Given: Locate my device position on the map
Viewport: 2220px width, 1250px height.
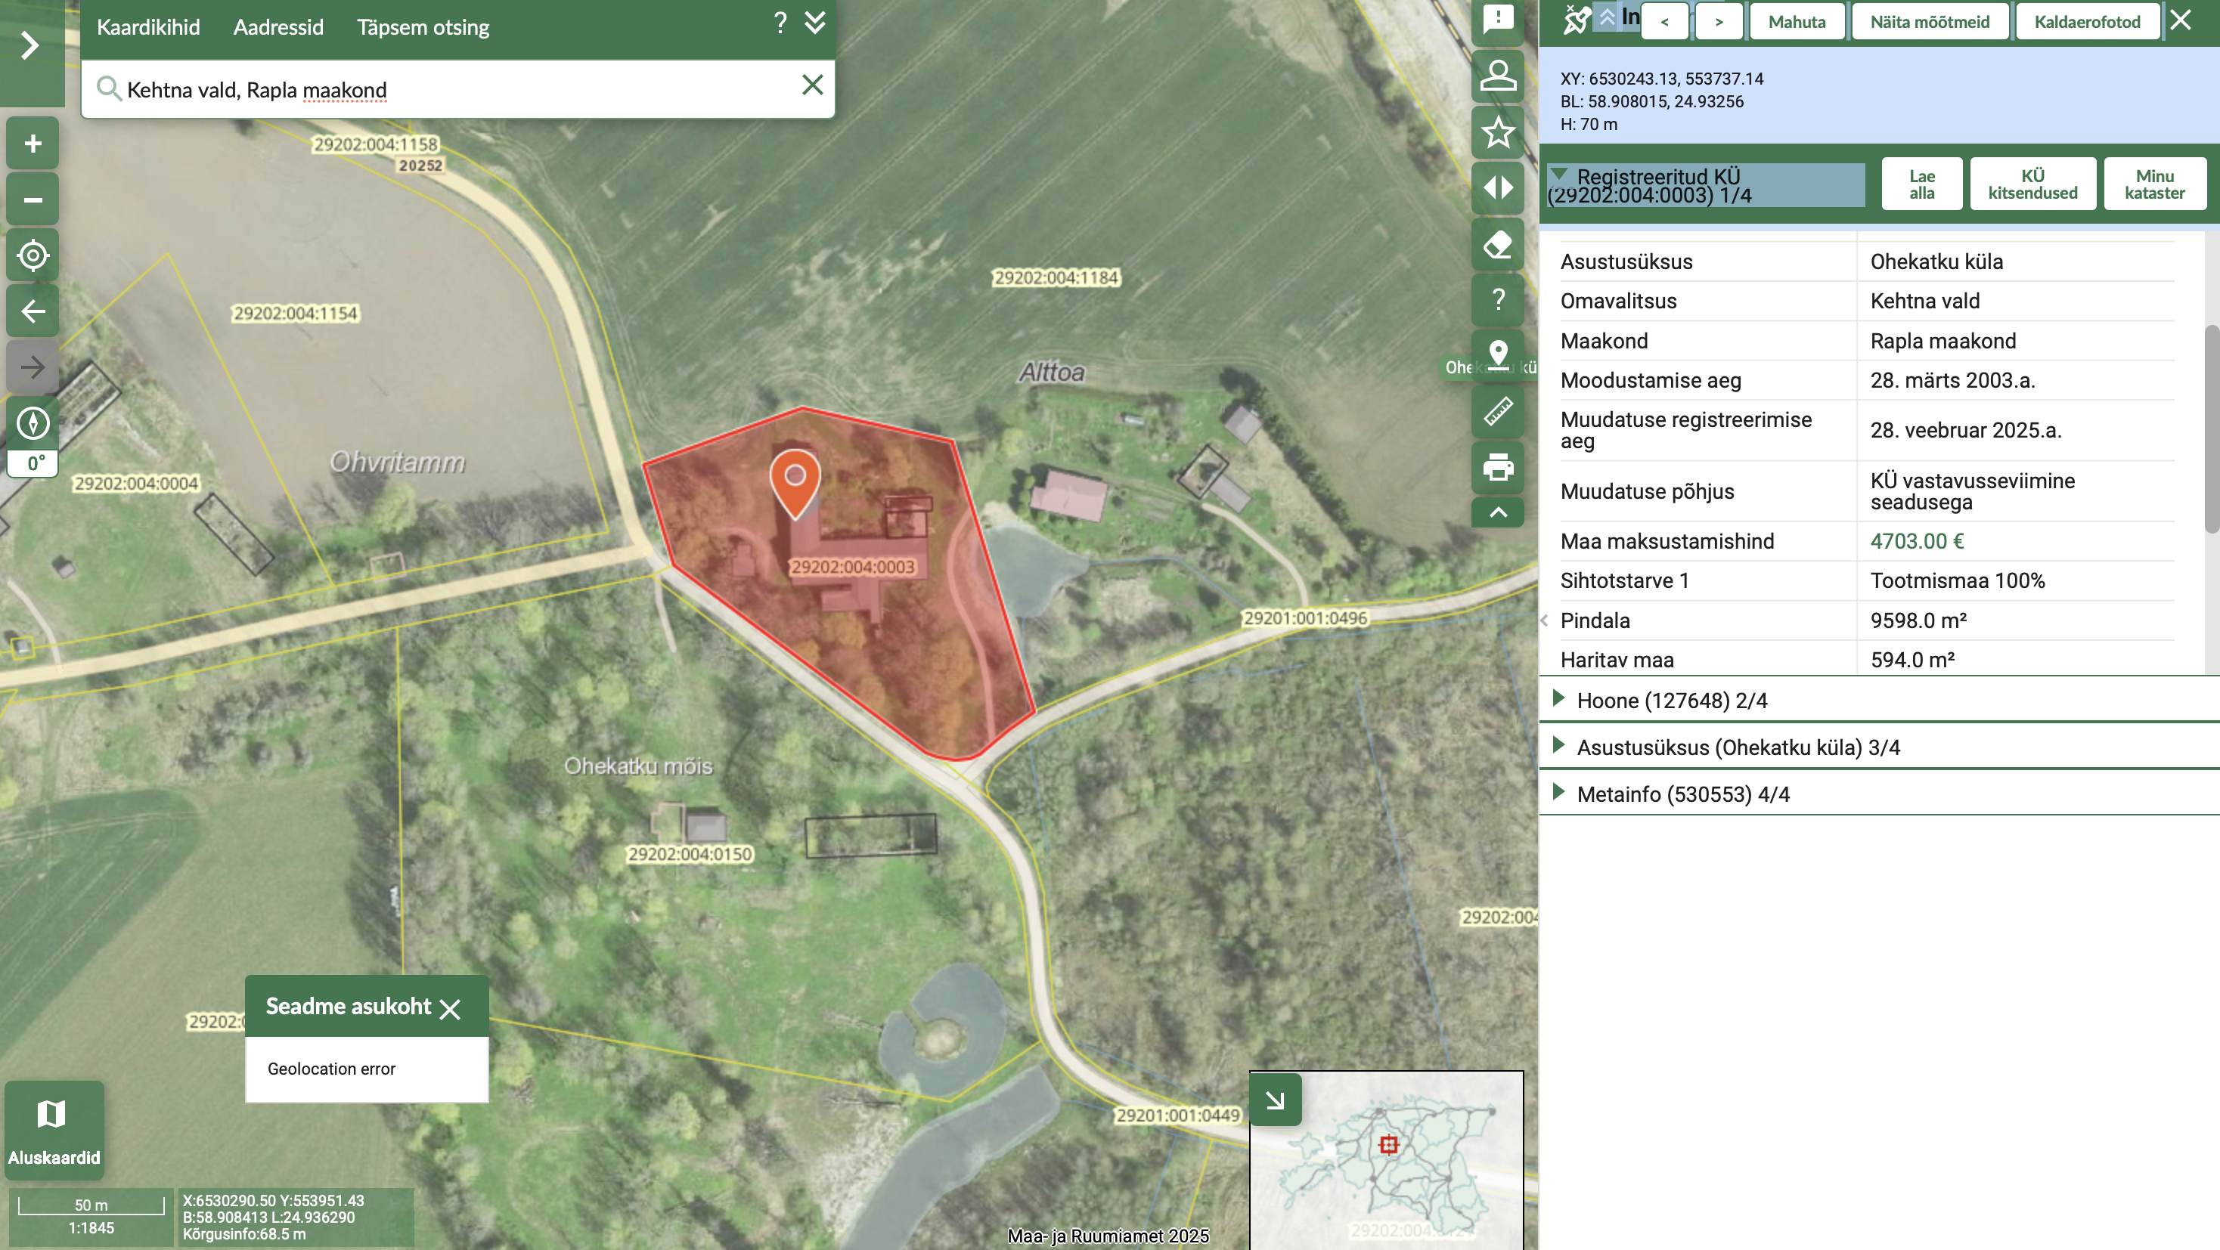Looking at the screenshot, I should (33, 255).
